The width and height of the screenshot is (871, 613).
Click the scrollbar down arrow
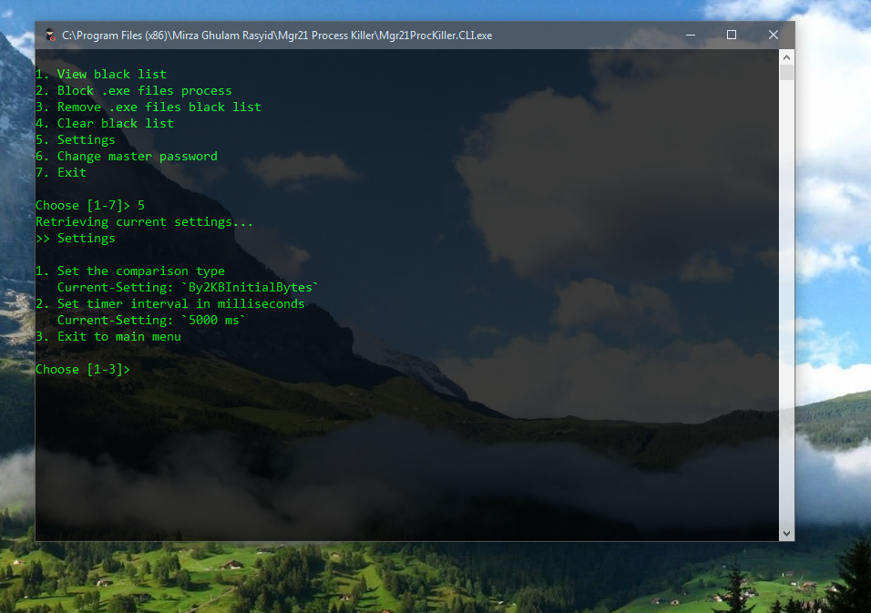coord(786,533)
